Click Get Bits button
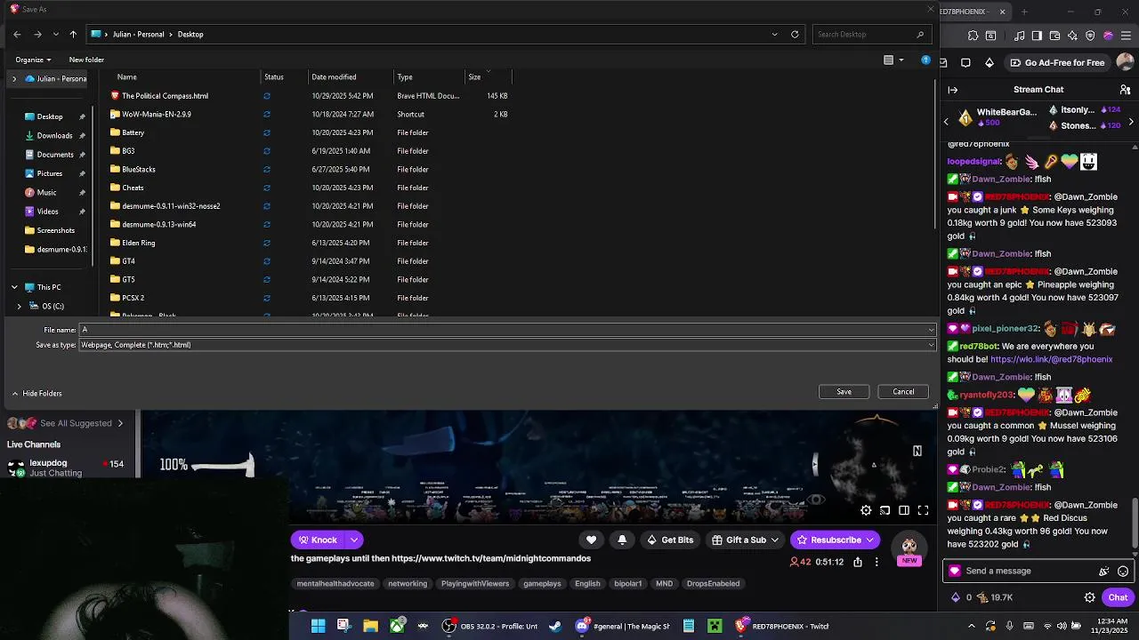Viewport: 1139px width, 640px height. click(x=670, y=540)
